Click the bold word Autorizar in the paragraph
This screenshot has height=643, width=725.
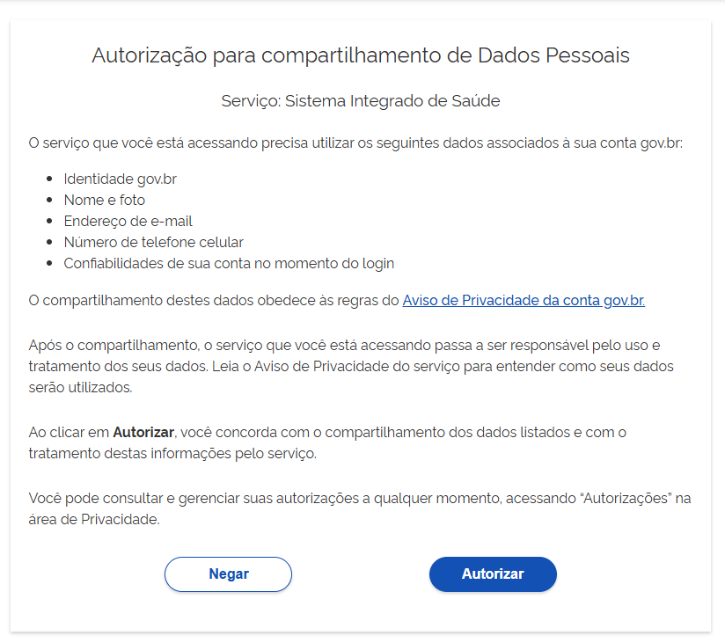144,433
